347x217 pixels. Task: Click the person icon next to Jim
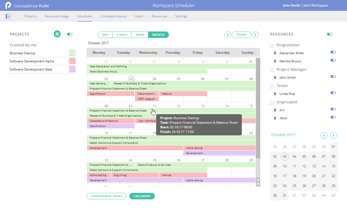click(x=275, y=110)
